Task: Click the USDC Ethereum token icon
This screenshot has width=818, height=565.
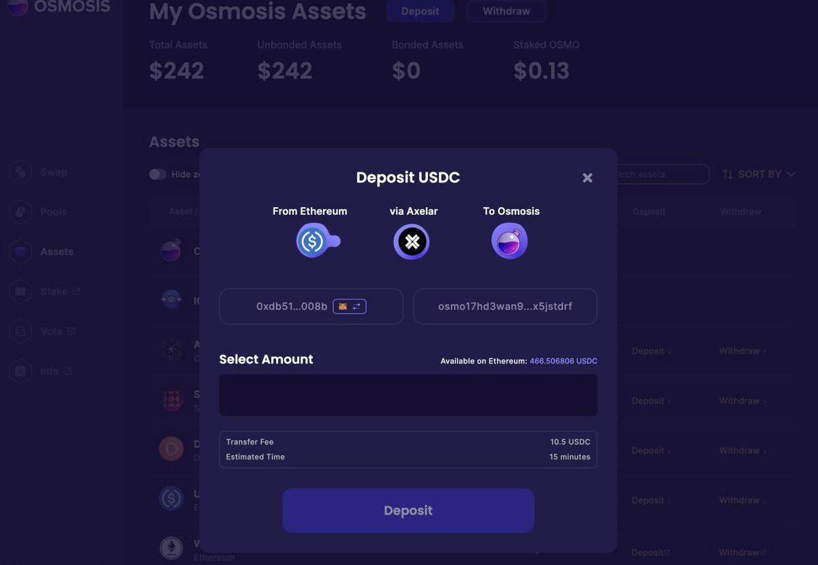Action: [314, 241]
